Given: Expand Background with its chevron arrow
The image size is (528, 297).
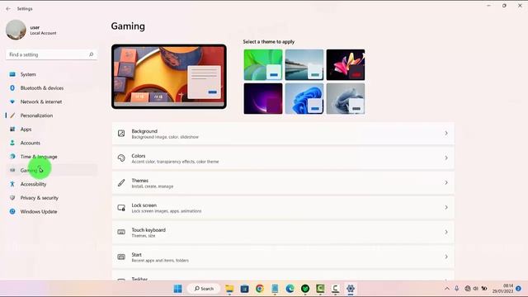Looking at the screenshot, I should tap(446, 134).
